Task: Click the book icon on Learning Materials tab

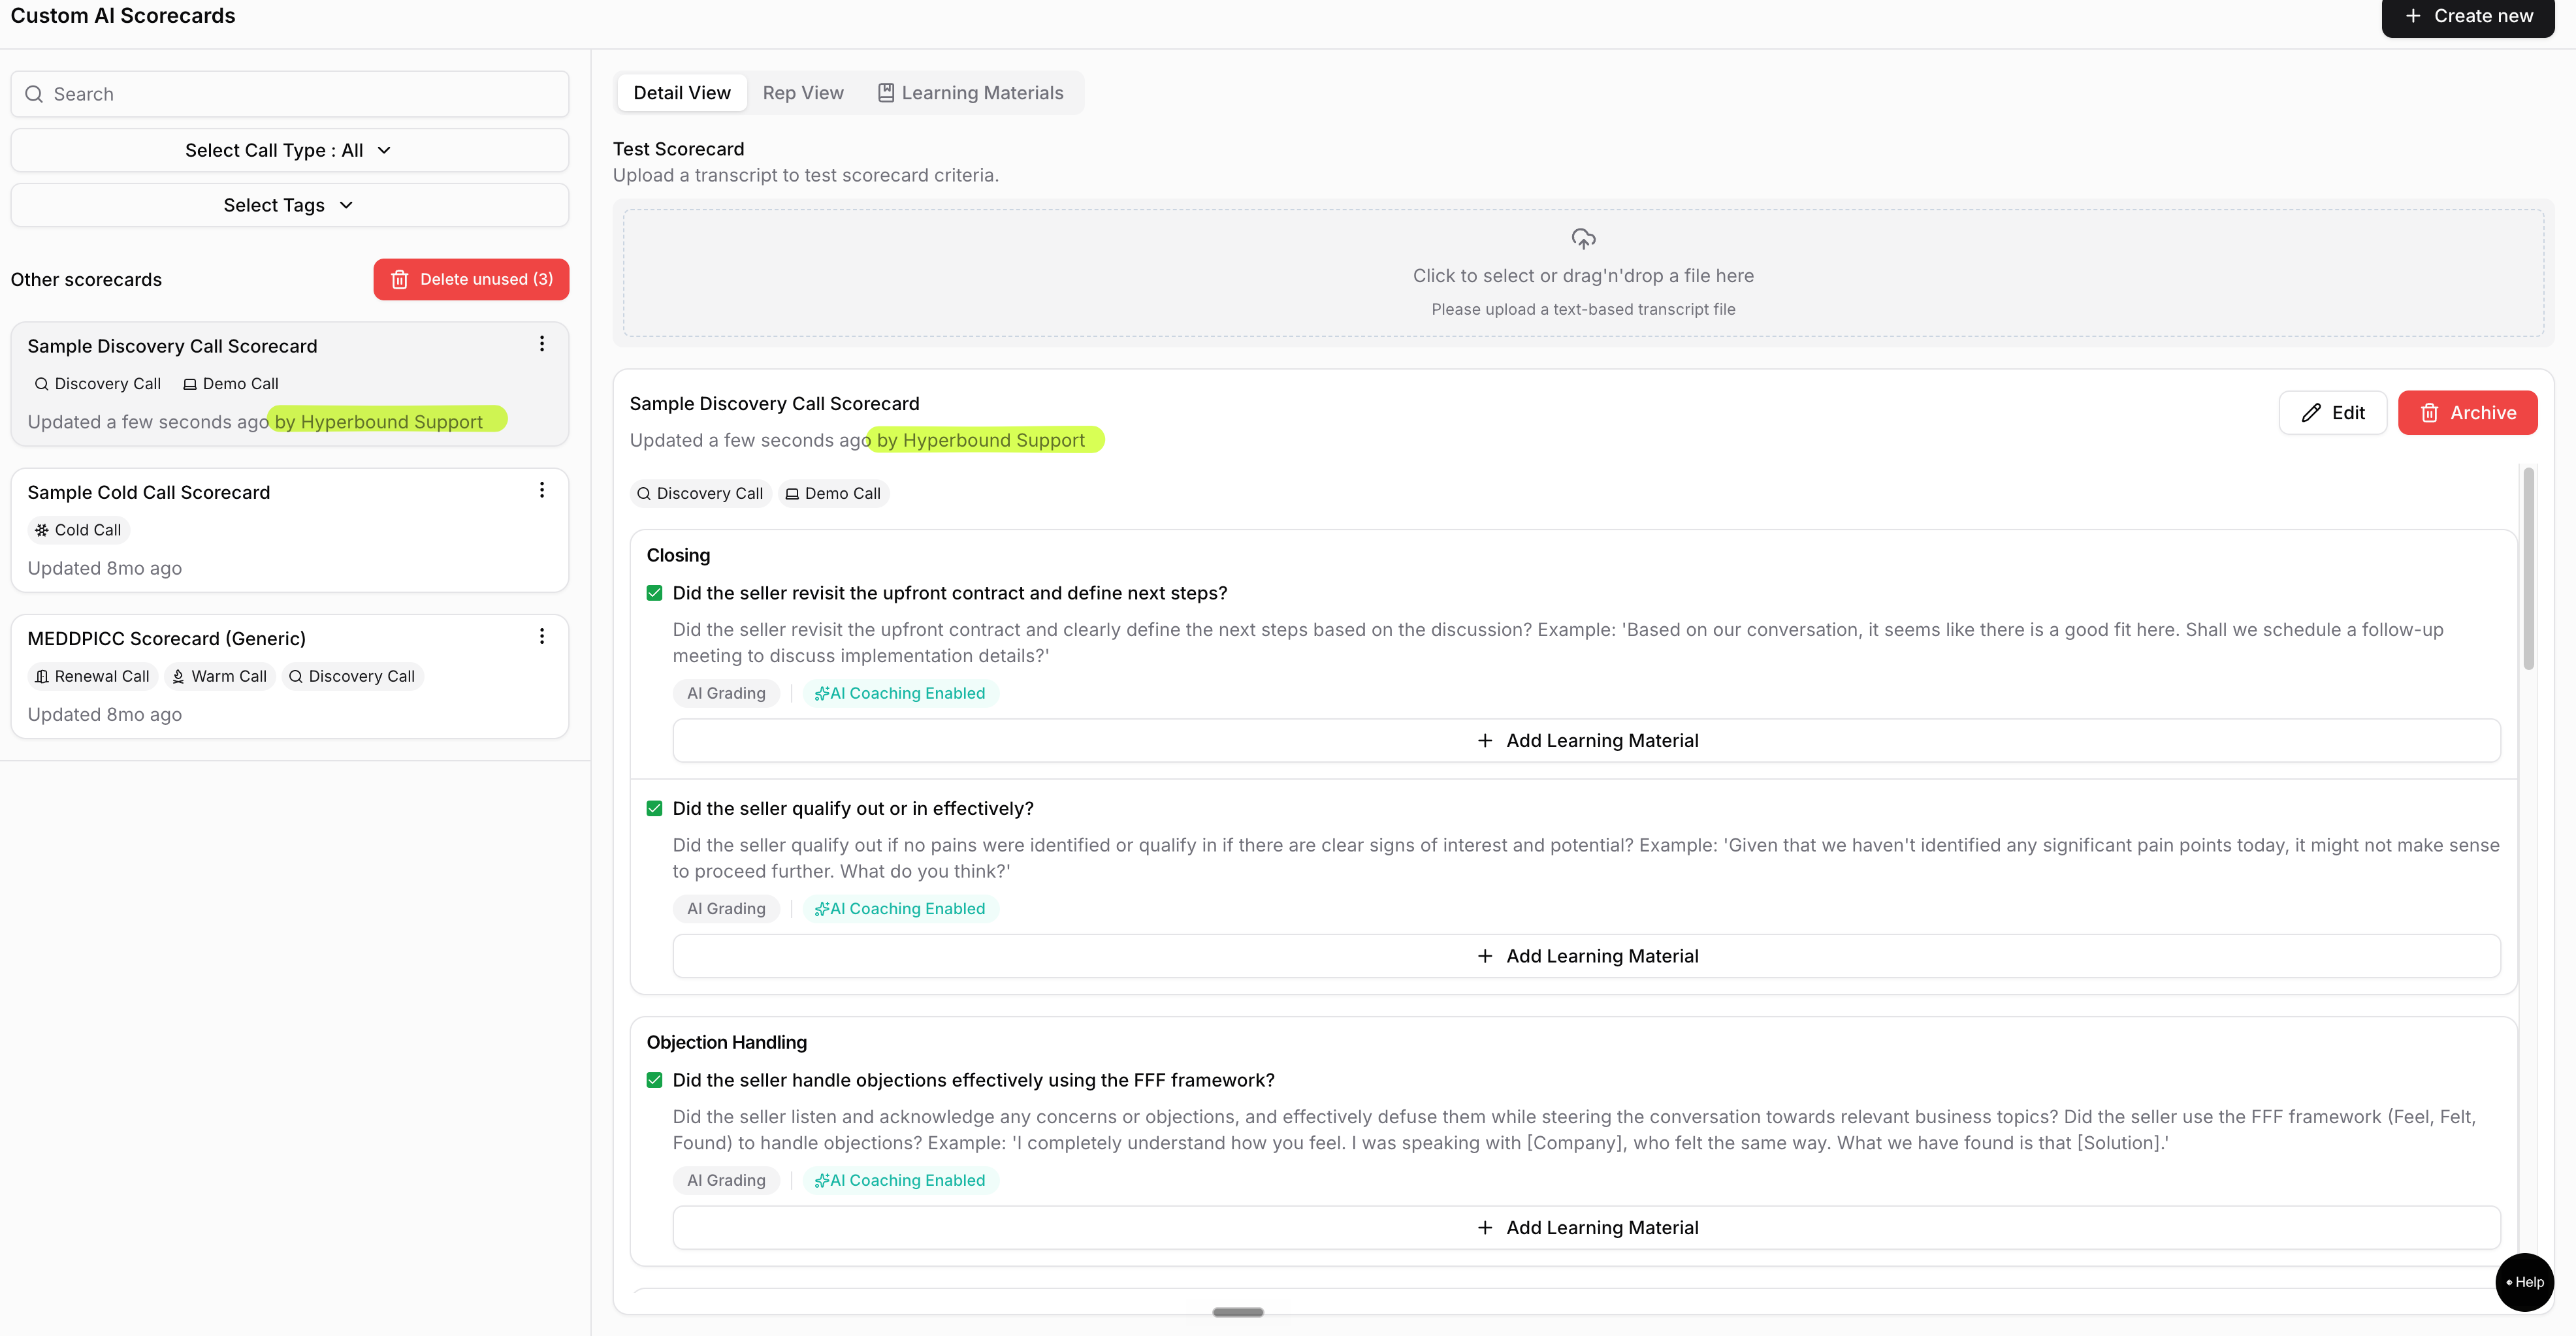Action: click(885, 93)
